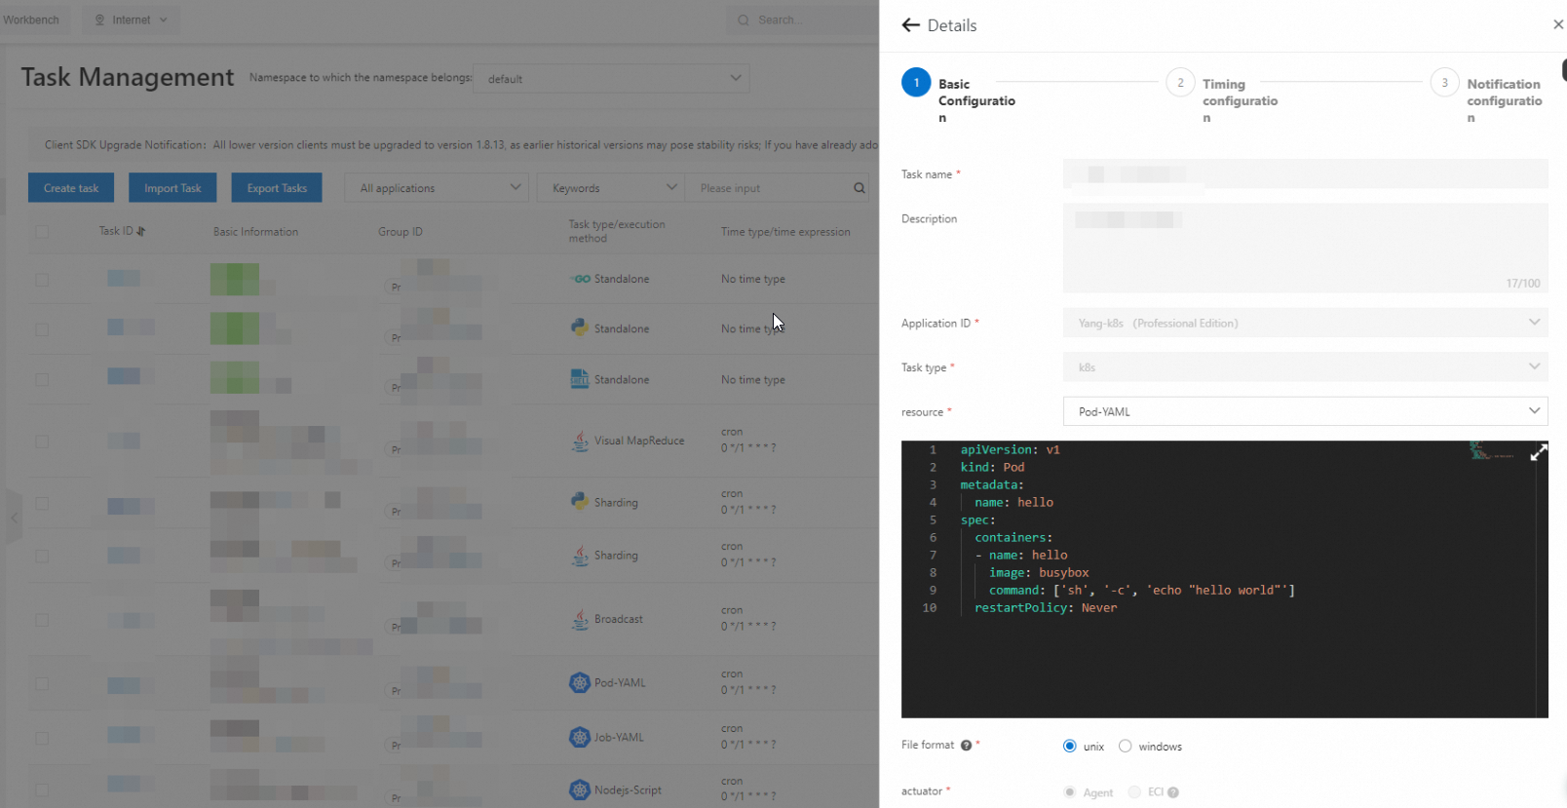Click the Create task button
Viewport: 1567px width, 808px height.
point(71,188)
